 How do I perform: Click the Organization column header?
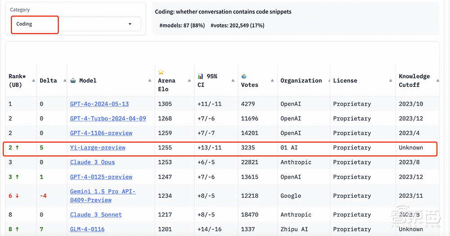point(301,81)
